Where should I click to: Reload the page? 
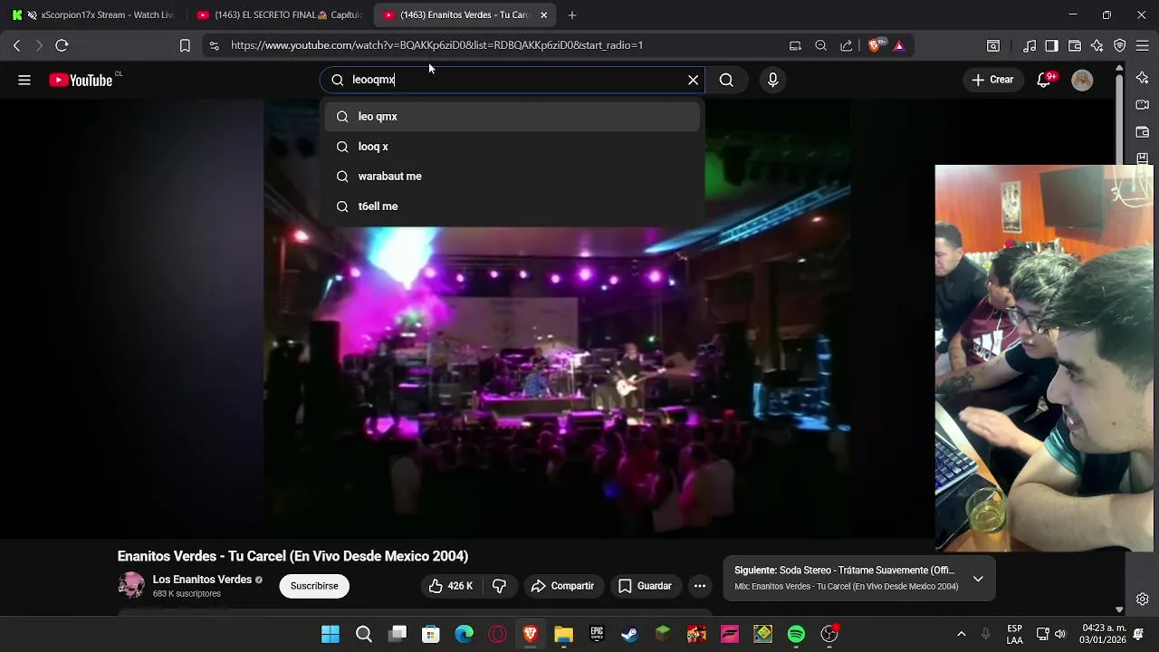62,45
